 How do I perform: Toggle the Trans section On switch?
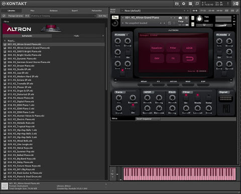[x=133, y=108]
